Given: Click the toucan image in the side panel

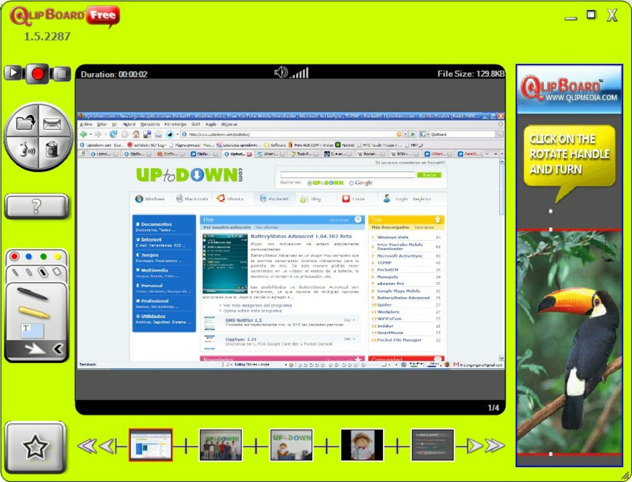Looking at the screenshot, I should (569, 342).
